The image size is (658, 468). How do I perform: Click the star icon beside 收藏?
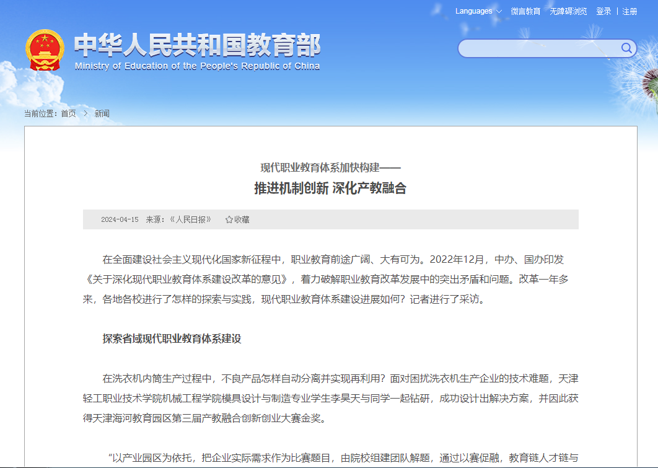(229, 219)
